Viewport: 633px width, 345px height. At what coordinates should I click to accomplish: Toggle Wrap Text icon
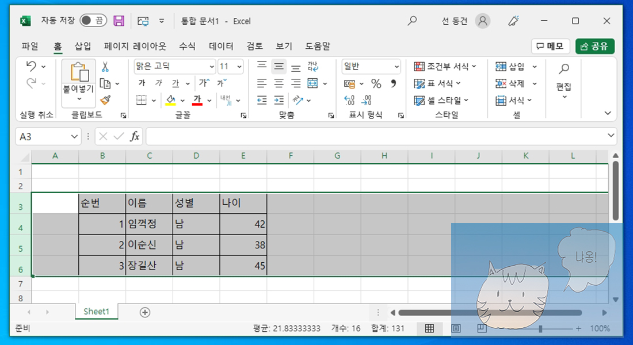click(x=313, y=66)
